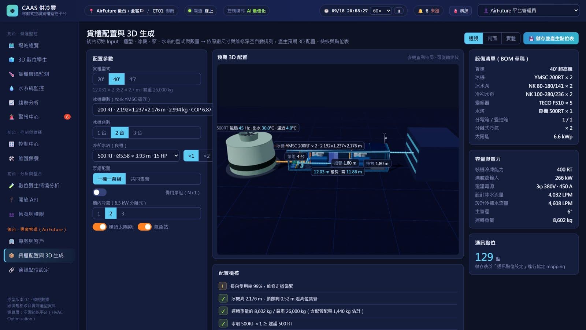Select 1 unit for 櫃內冷氣

point(99,213)
